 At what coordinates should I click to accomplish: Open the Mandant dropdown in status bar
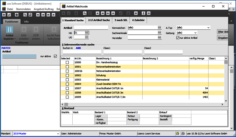(58, 134)
